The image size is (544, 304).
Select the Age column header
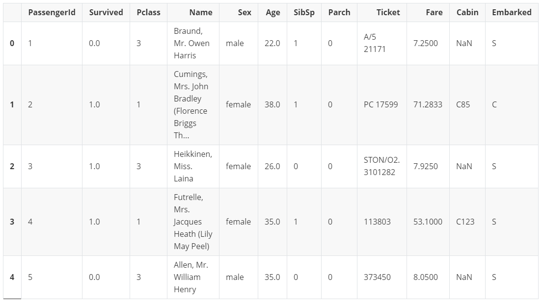tap(272, 12)
